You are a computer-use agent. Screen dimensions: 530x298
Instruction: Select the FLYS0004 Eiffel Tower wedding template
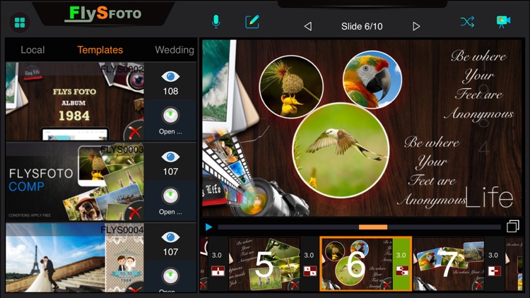[x=75, y=258]
